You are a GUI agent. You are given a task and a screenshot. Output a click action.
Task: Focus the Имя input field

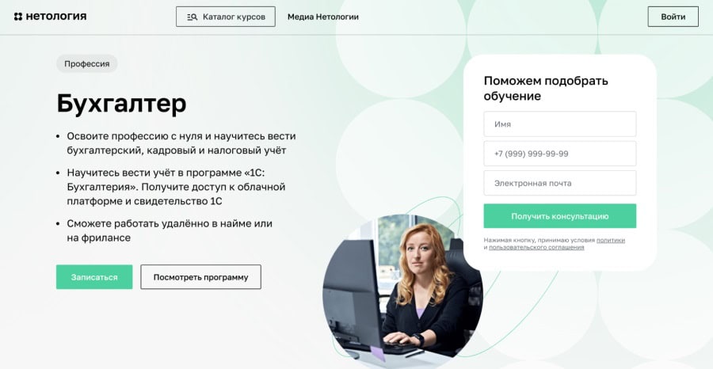tap(560, 124)
